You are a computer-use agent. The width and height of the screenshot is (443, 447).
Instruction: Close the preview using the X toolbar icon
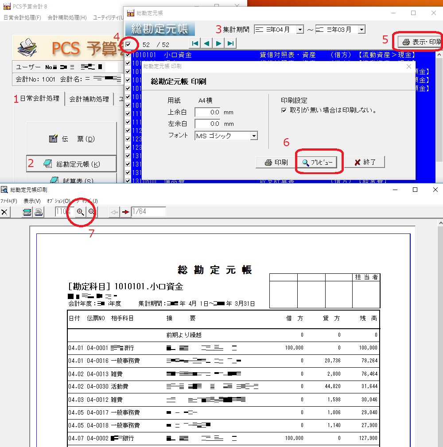5,211
